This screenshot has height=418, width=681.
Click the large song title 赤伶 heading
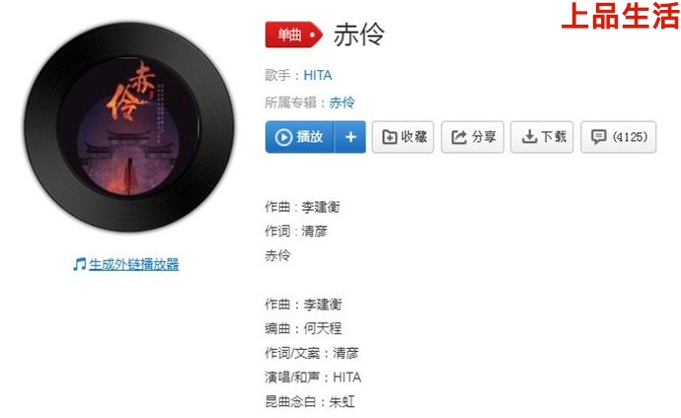358,35
